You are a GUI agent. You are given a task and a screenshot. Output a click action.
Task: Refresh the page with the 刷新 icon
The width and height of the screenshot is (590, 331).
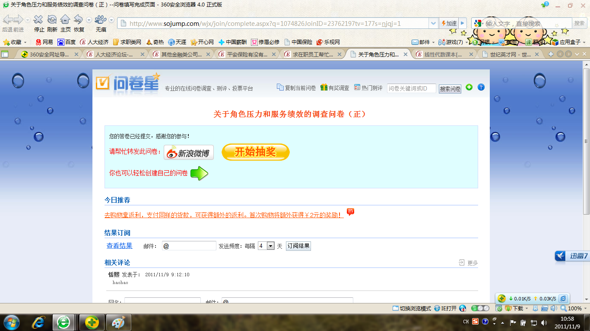click(52, 19)
